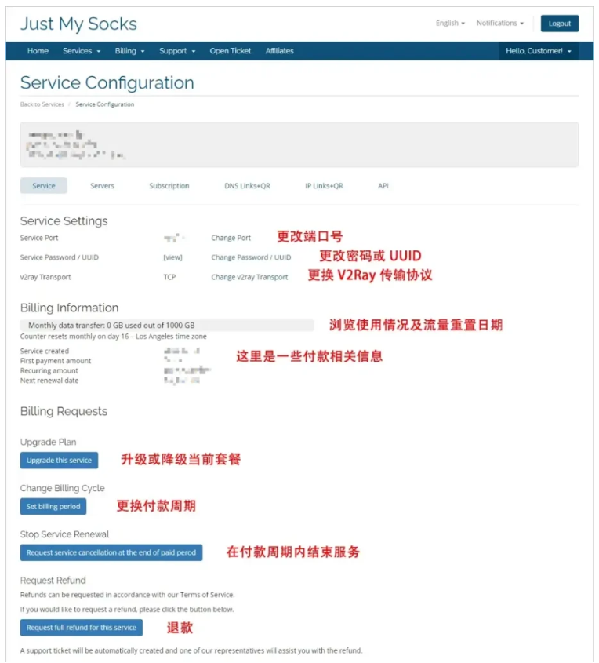Select the Service tab
Viewport: 599px width, 663px height.
pos(43,186)
